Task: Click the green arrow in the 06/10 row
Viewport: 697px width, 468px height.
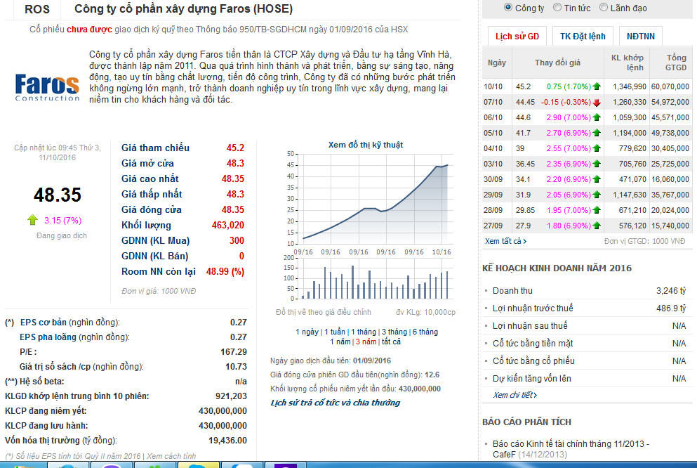Action: (x=597, y=117)
